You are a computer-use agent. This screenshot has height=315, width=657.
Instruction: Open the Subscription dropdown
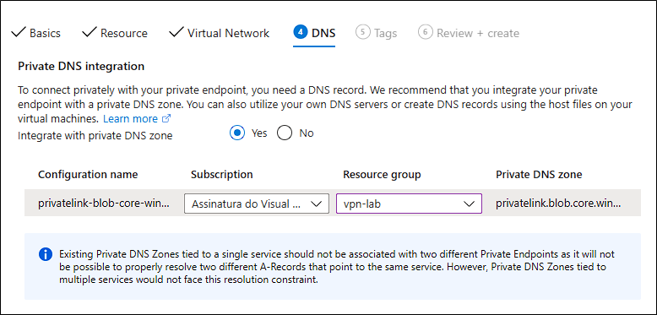click(257, 204)
